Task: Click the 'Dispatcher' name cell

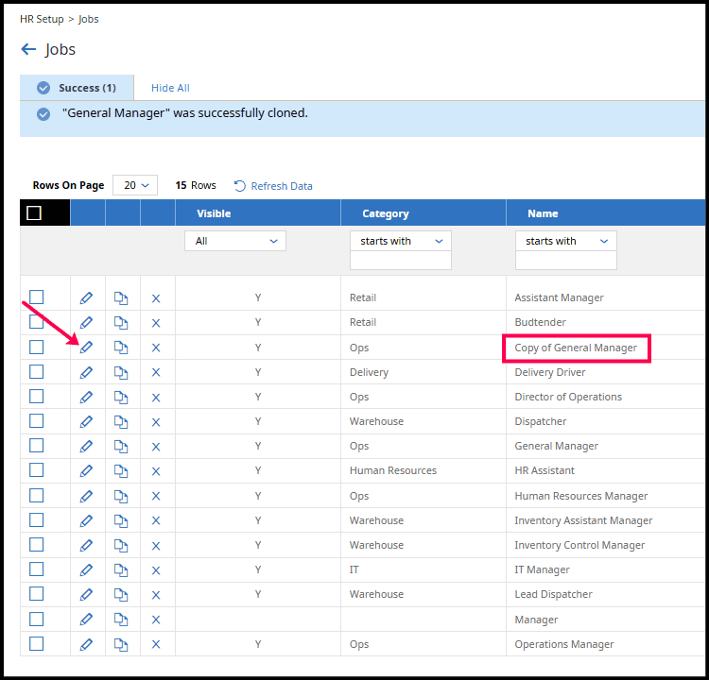Action: [x=541, y=421]
